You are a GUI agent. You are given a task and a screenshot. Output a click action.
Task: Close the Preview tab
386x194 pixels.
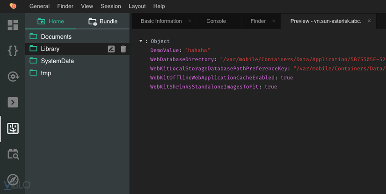pos(369,21)
